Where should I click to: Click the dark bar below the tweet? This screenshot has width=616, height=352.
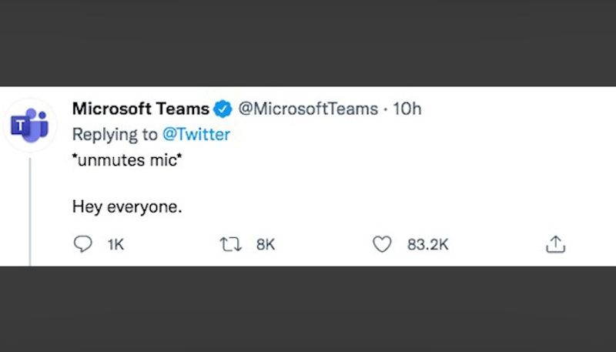coord(308,308)
